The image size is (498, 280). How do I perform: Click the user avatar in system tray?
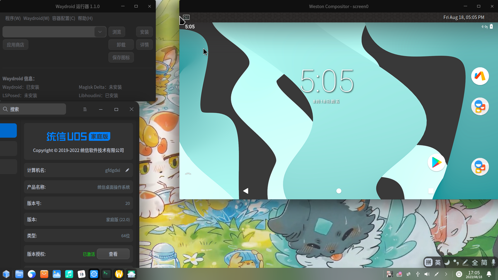390,274
